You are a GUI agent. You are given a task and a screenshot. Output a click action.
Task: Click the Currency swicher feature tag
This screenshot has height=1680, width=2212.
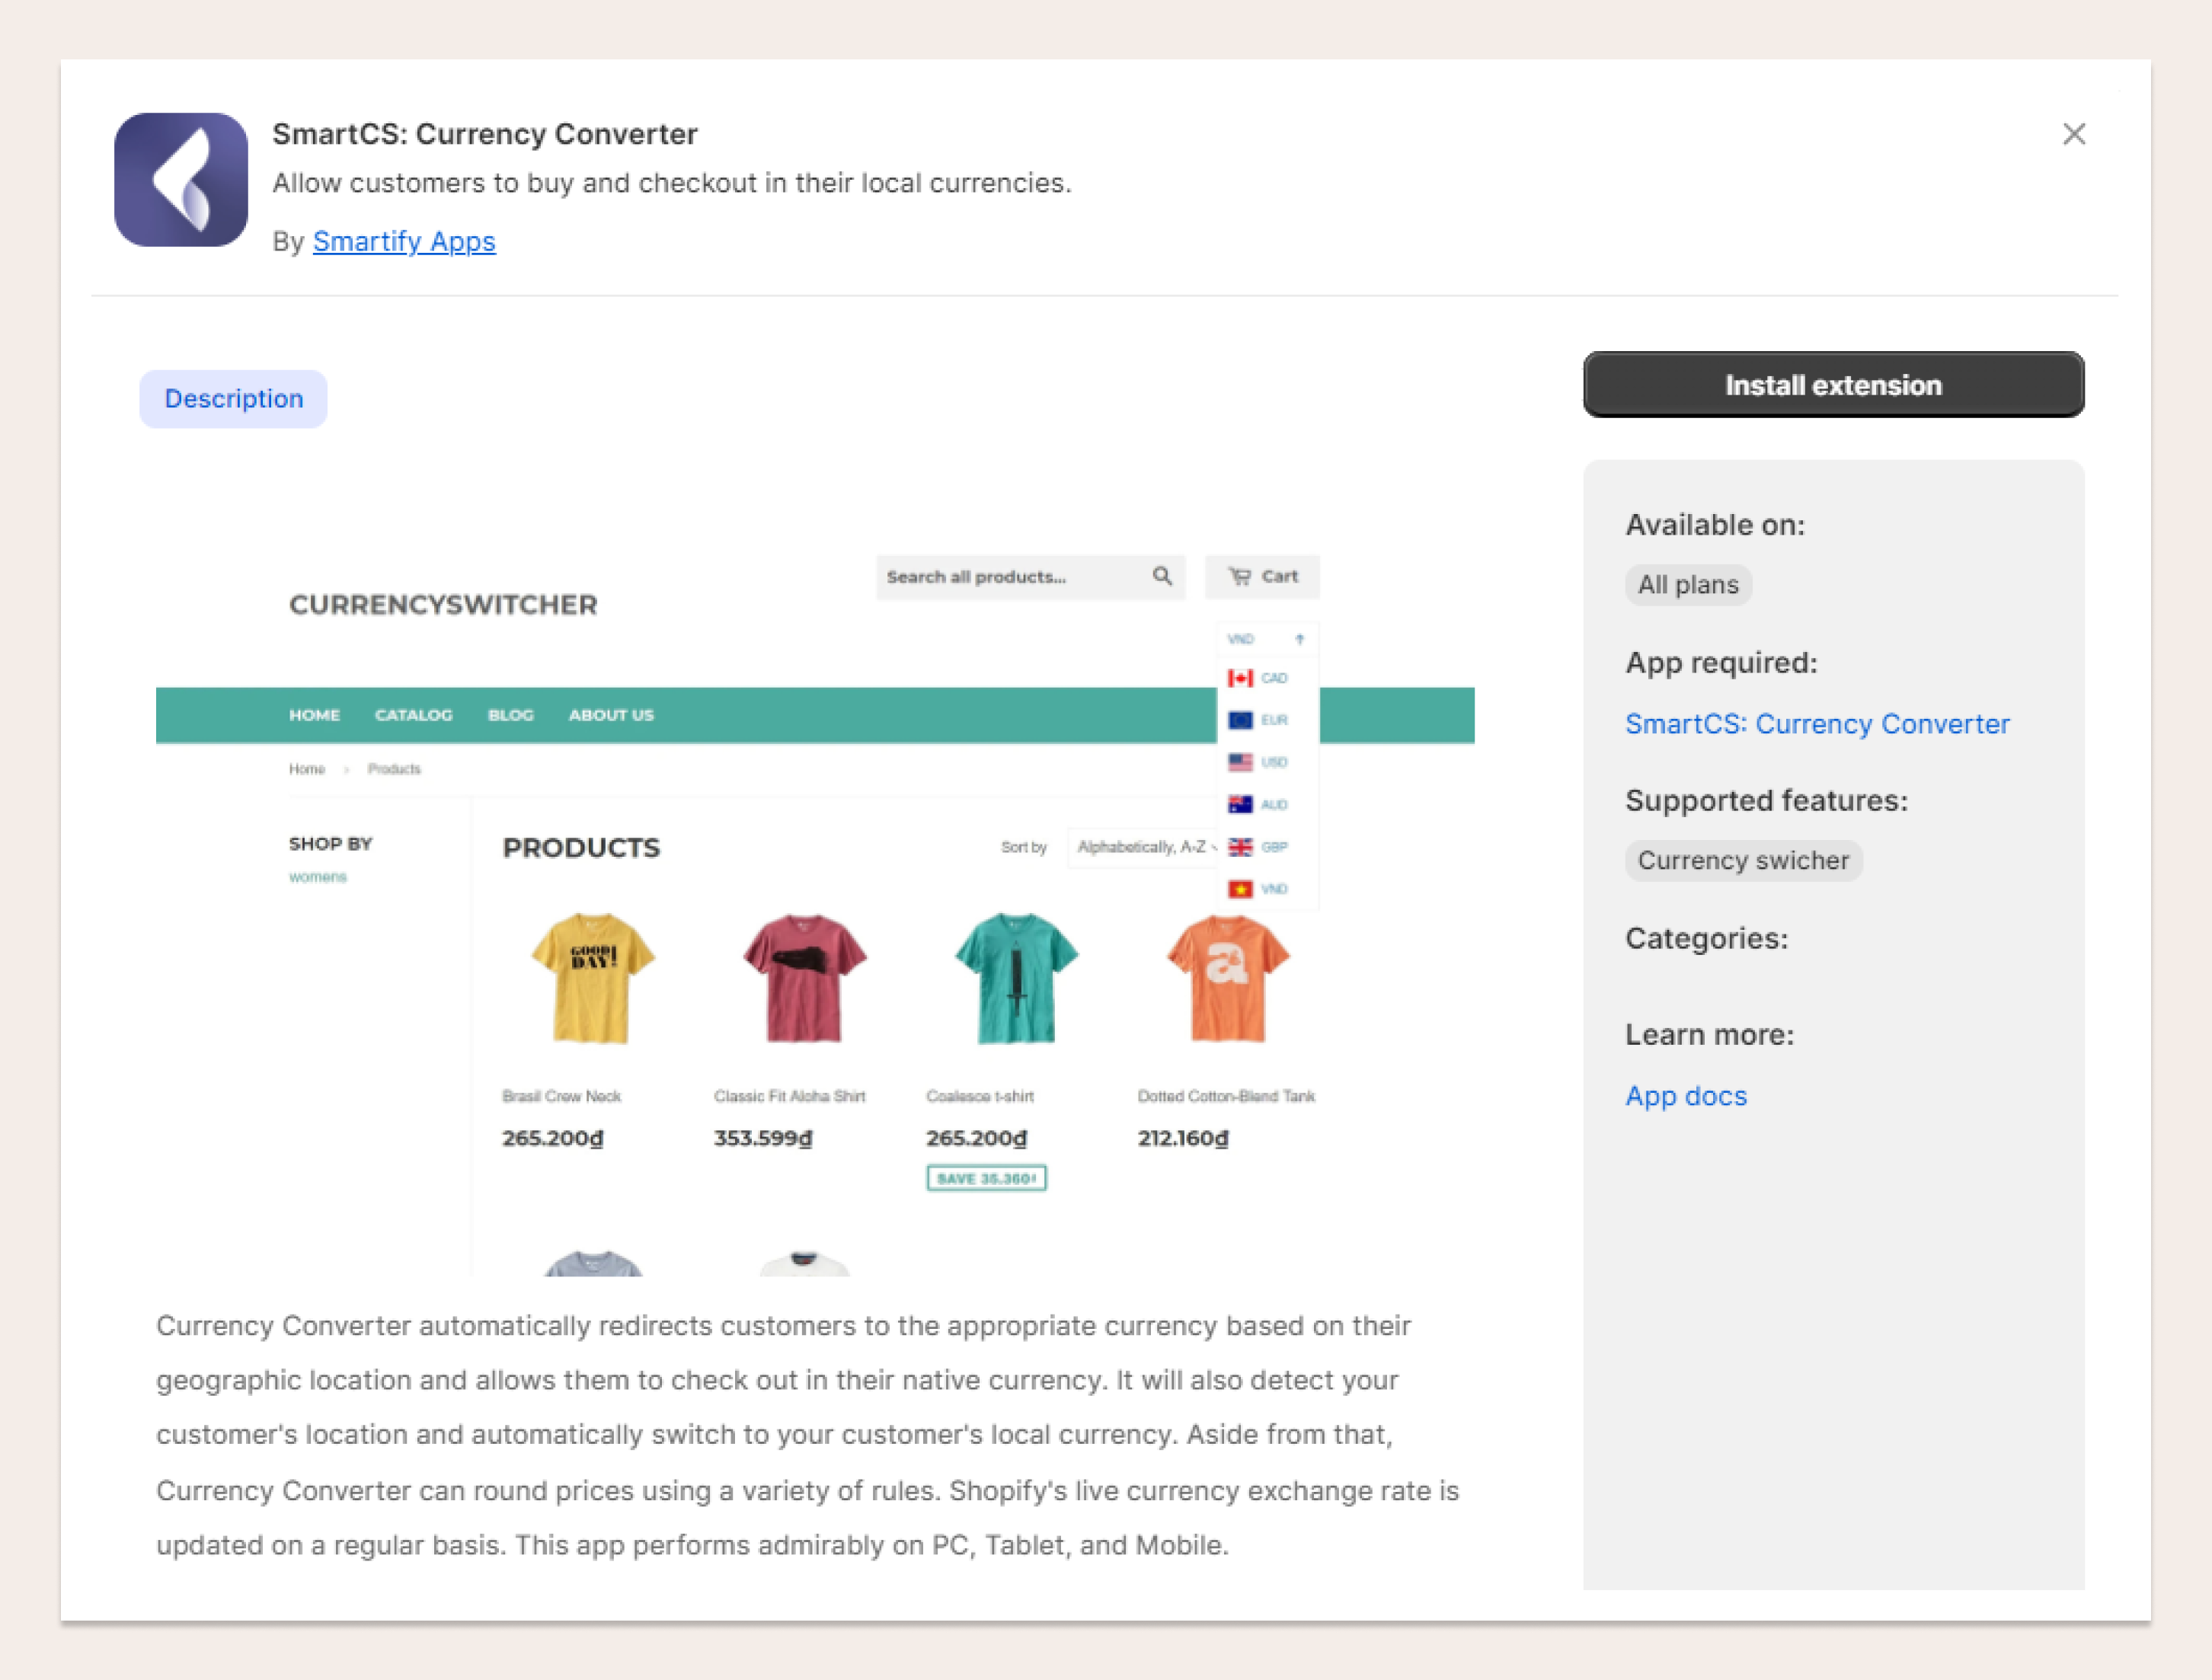(1743, 861)
